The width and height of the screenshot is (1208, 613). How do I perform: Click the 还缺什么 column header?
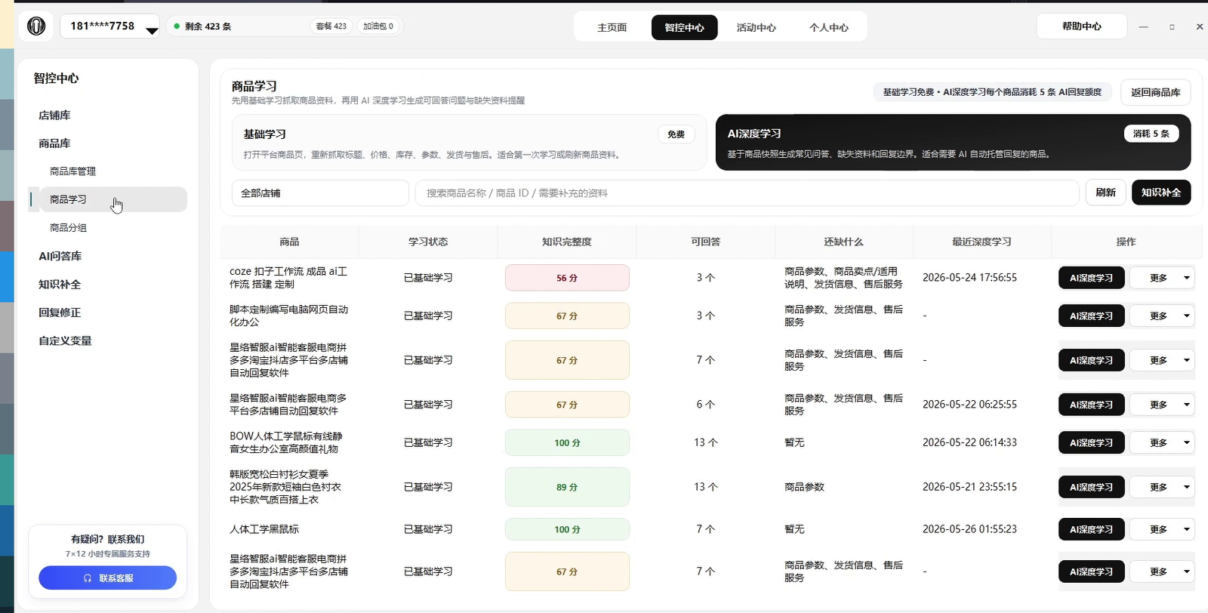click(843, 242)
